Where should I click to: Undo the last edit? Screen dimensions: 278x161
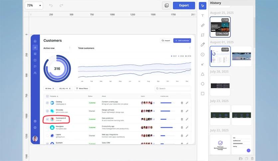pyautogui.click(x=51, y=6)
